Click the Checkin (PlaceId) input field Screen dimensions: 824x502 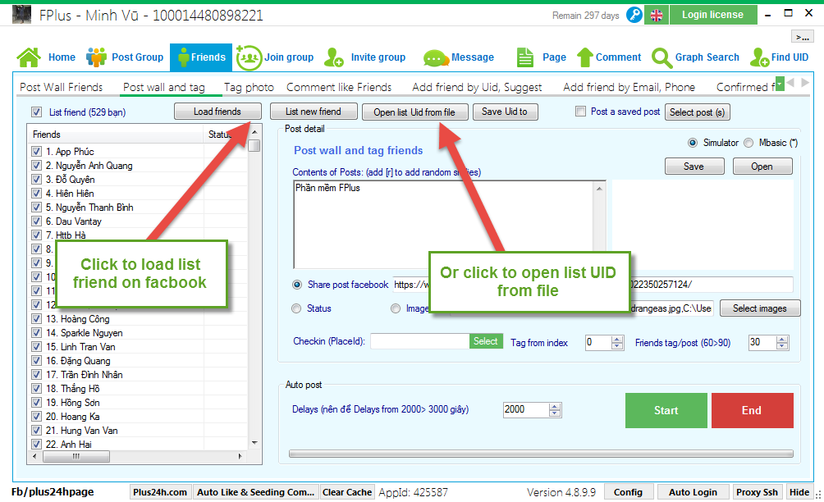pyautogui.click(x=420, y=341)
